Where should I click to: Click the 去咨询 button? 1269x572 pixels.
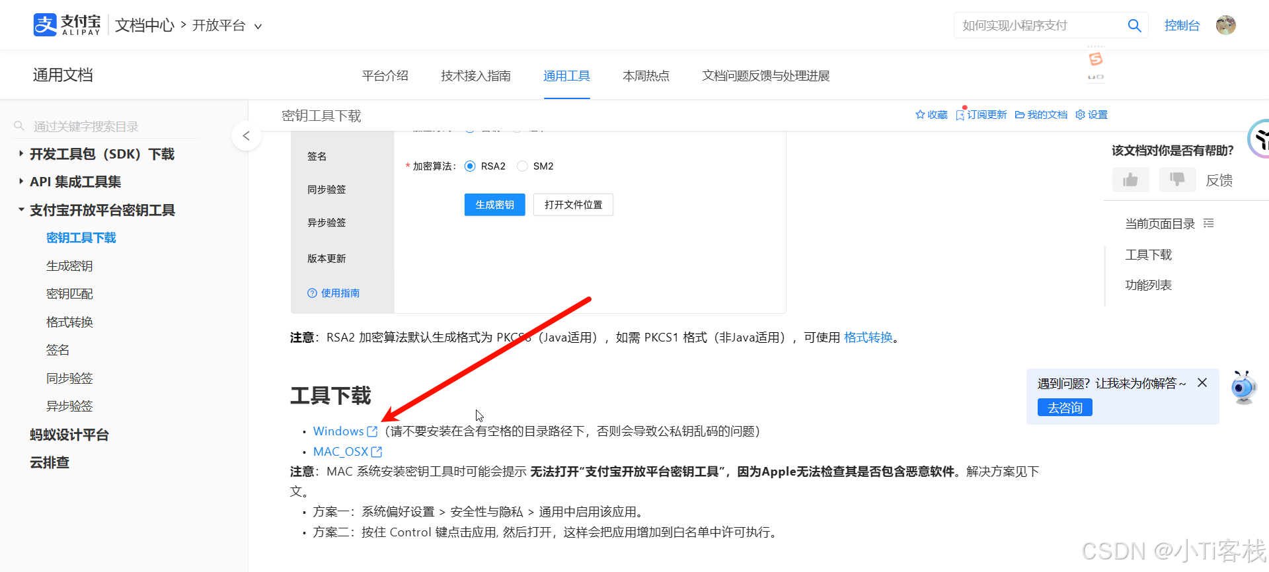click(1065, 408)
